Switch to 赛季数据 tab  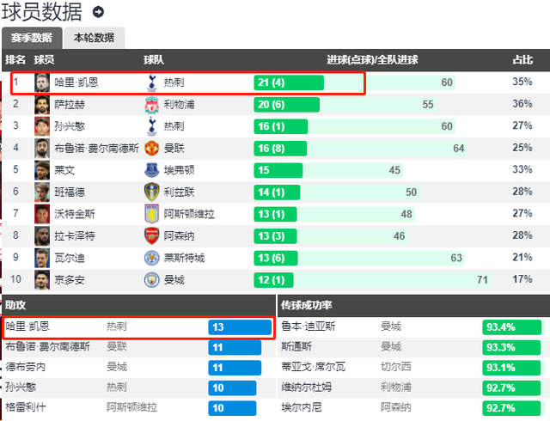[31, 38]
